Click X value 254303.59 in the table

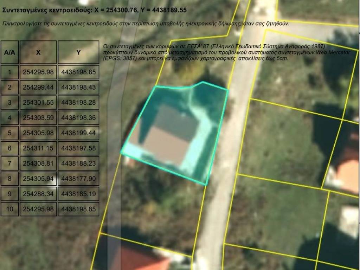pos(38,118)
